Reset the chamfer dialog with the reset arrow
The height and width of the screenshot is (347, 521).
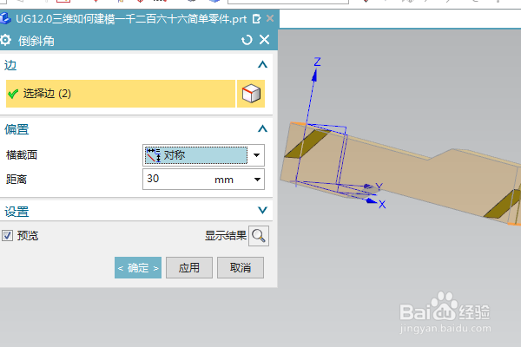click(247, 40)
